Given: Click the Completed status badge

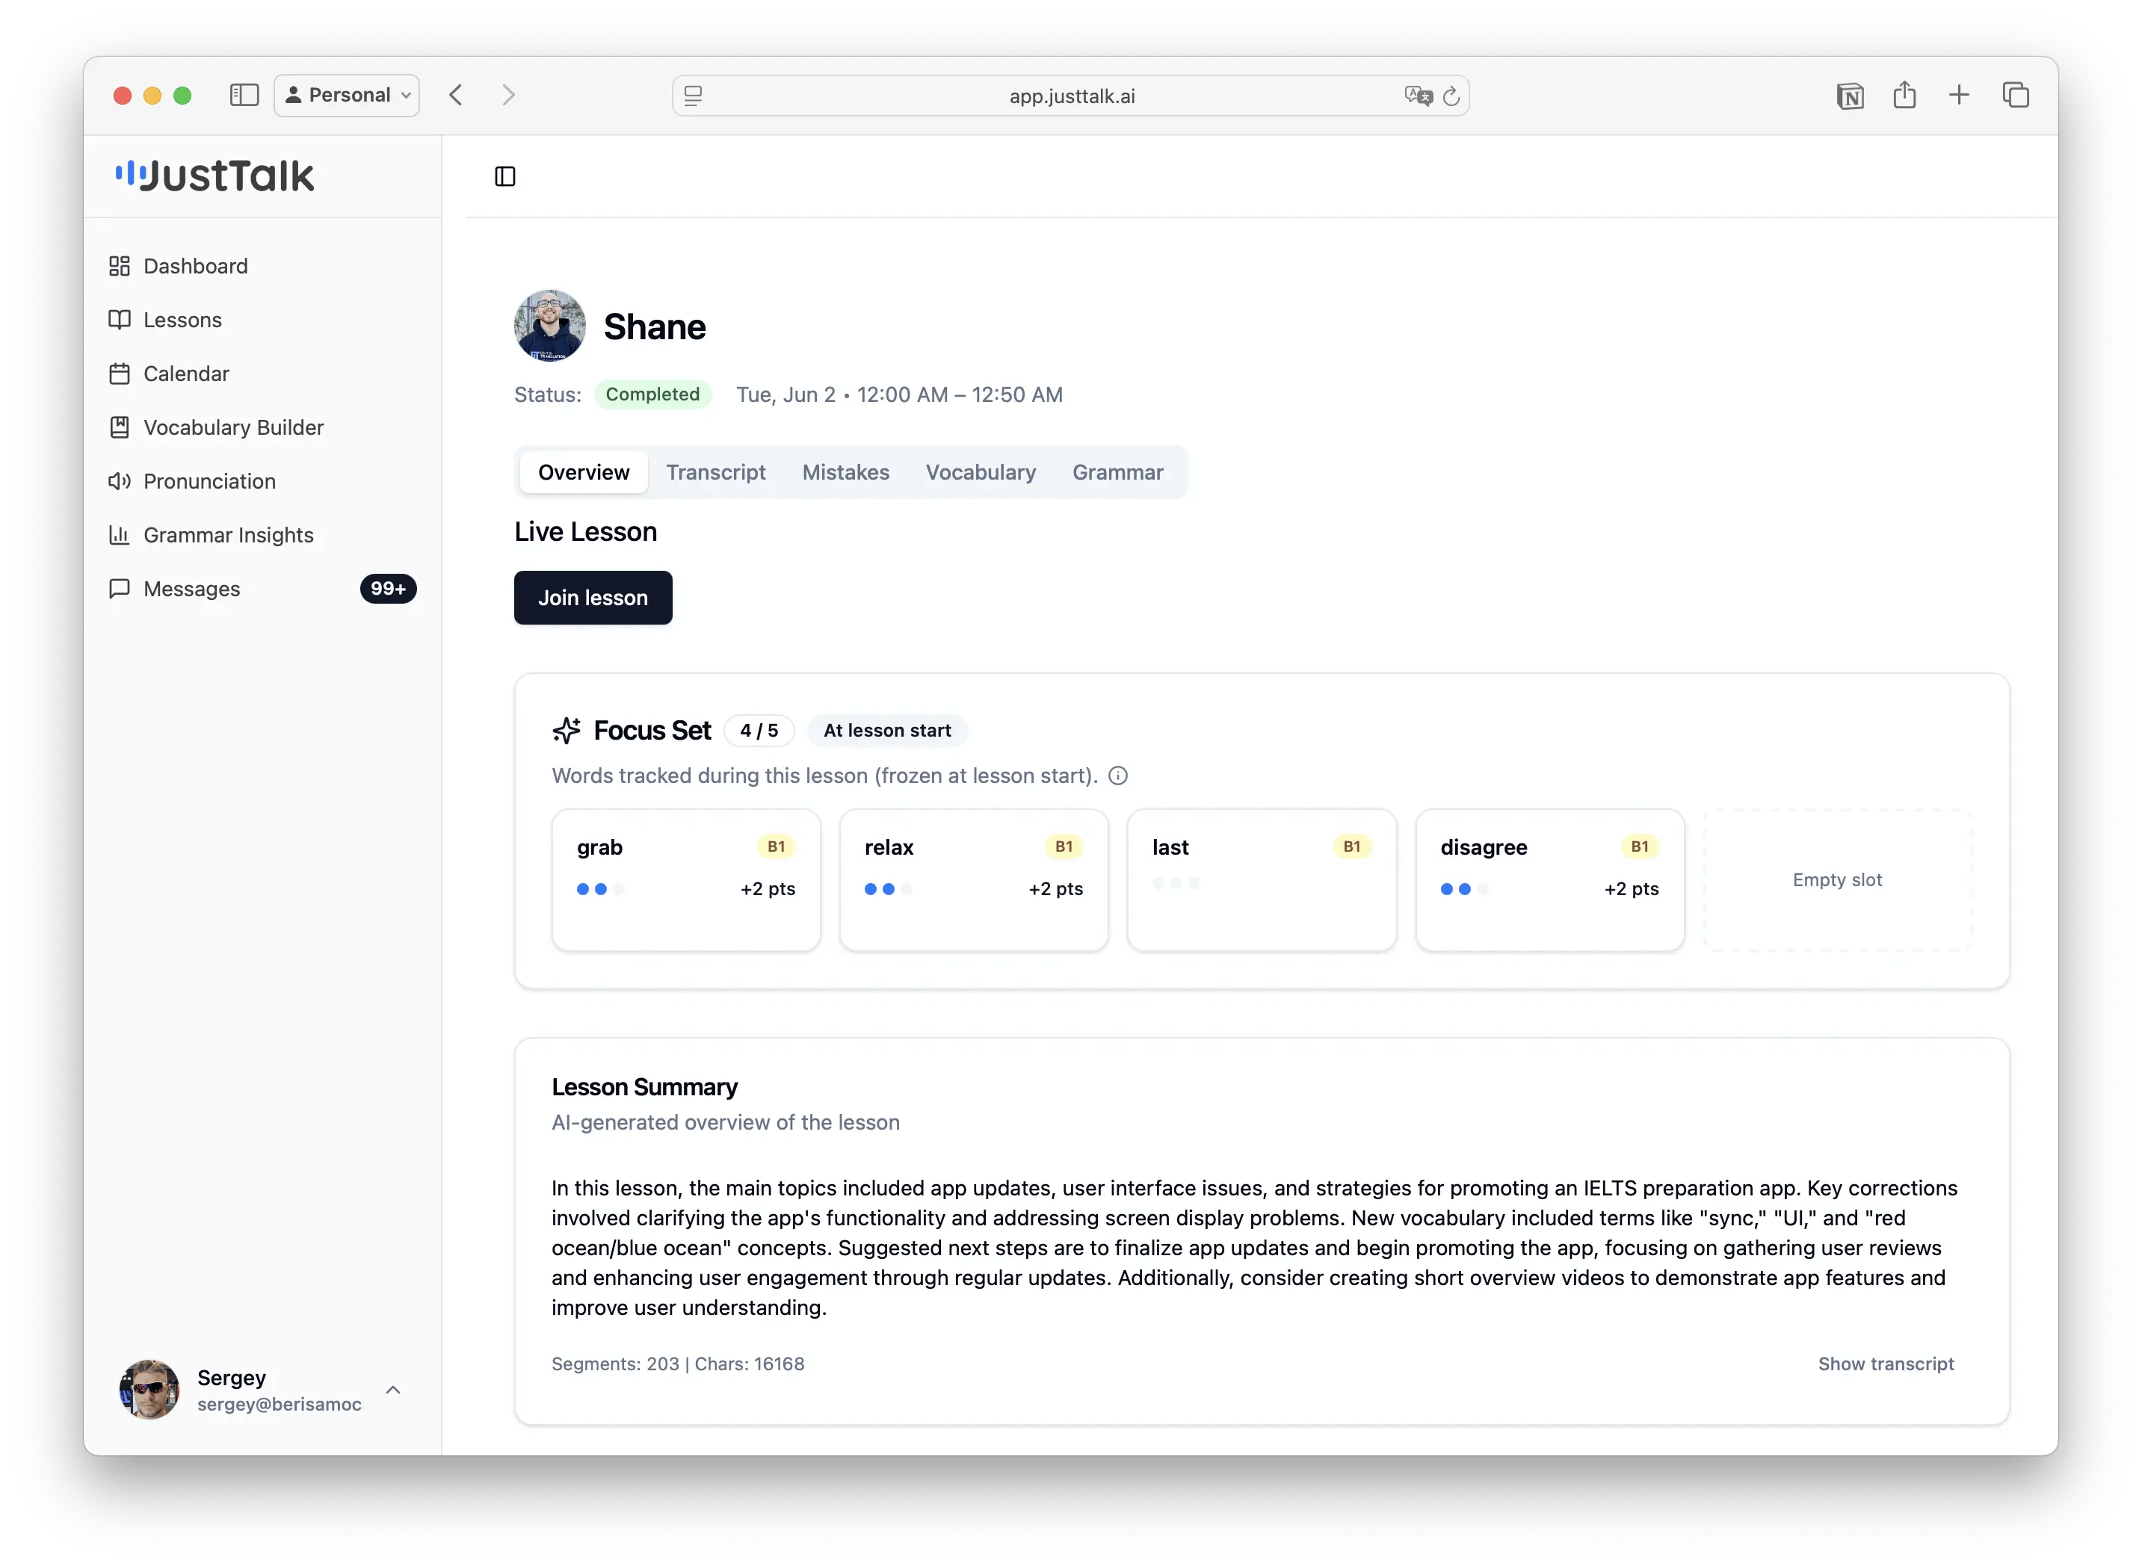Looking at the screenshot, I should tap(652, 394).
